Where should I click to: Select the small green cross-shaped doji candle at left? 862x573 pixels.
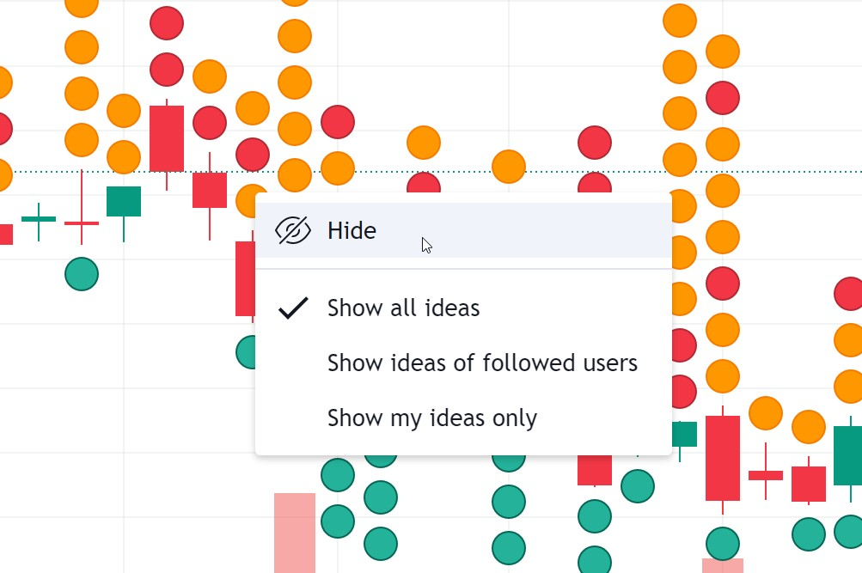(x=39, y=219)
